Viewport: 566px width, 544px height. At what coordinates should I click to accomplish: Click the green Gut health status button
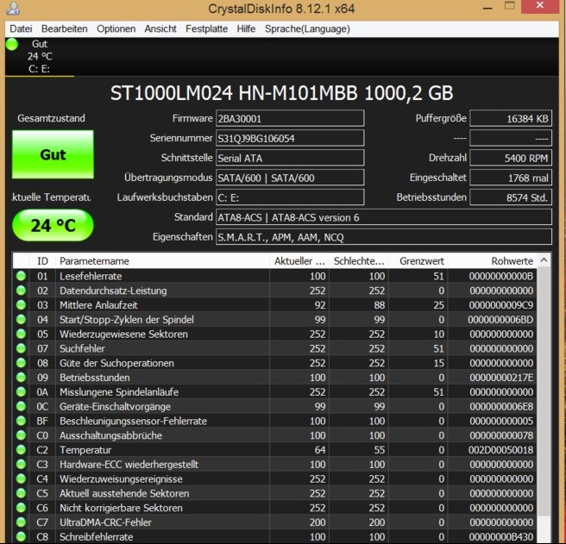53,155
